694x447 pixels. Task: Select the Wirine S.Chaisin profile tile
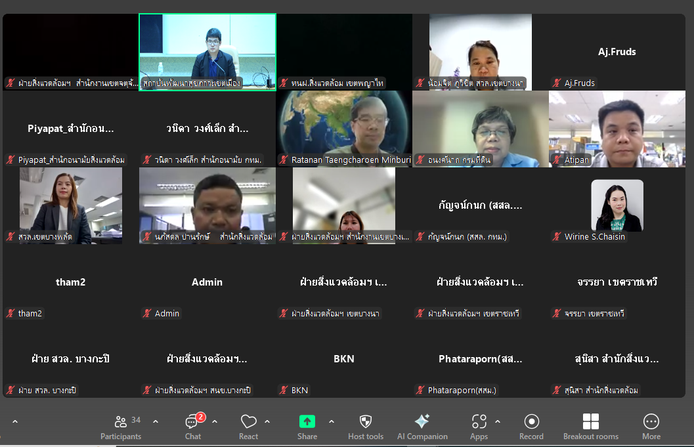point(617,205)
